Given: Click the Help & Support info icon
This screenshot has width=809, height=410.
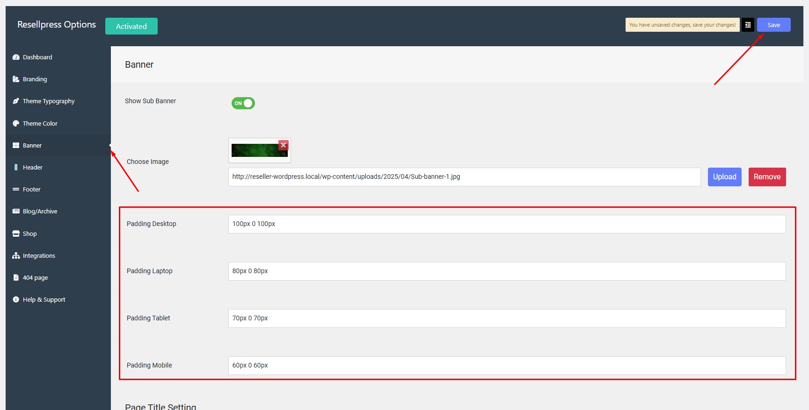Looking at the screenshot, I should 16,300.
